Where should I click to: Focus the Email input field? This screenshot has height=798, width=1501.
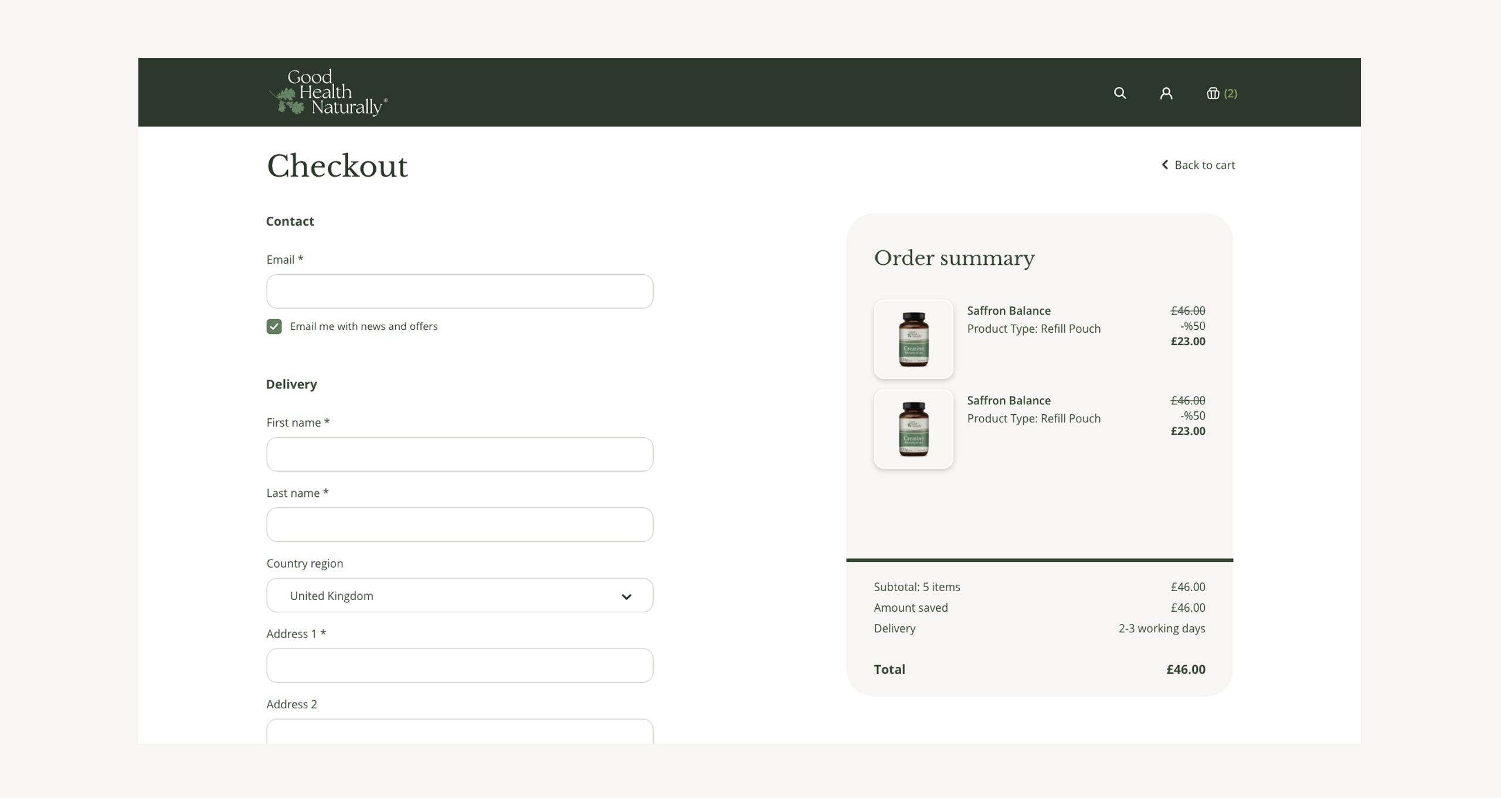pyautogui.click(x=459, y=291)
